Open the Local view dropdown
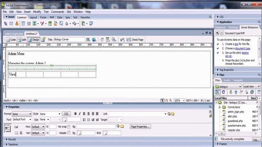262x147 pixels. point(251,87)
